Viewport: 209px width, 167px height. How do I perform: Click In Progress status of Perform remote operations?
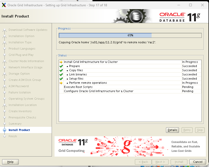[190, 83]
